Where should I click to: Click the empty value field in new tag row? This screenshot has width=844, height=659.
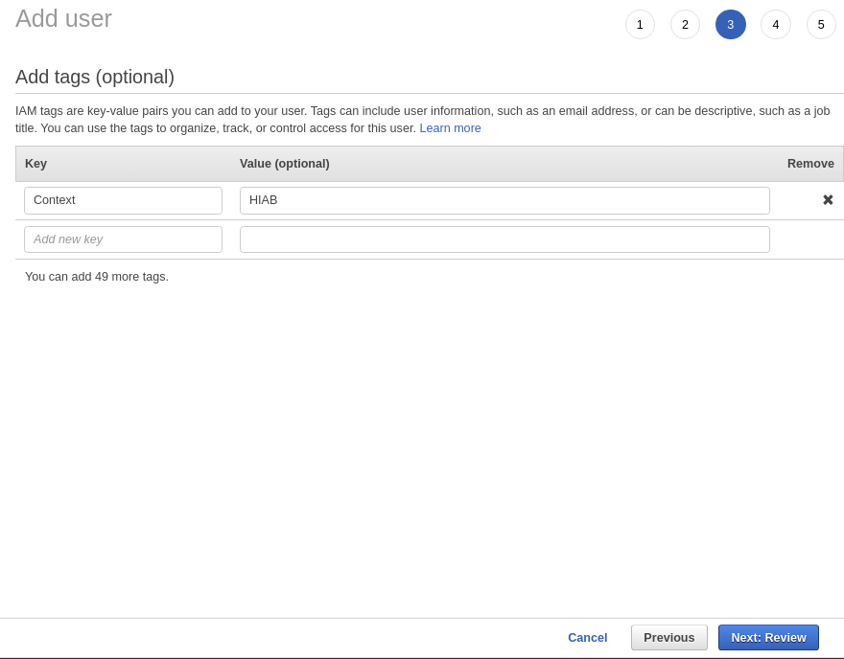pos(504,239)
